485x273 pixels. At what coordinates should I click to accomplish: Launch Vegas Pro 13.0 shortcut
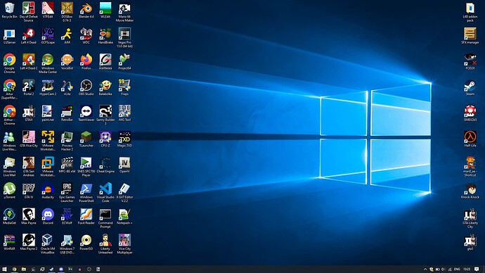tap(124, 37)
